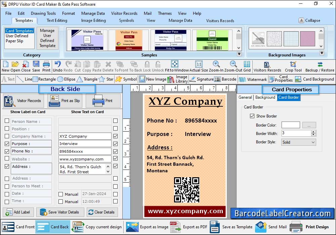Insert a Barcode on the card
This screenshot has width=336, height=235.
(225, 79)
